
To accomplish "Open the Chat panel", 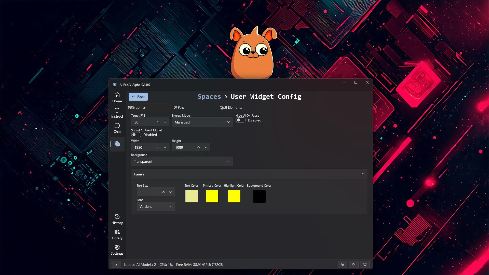I will (117, 128).
